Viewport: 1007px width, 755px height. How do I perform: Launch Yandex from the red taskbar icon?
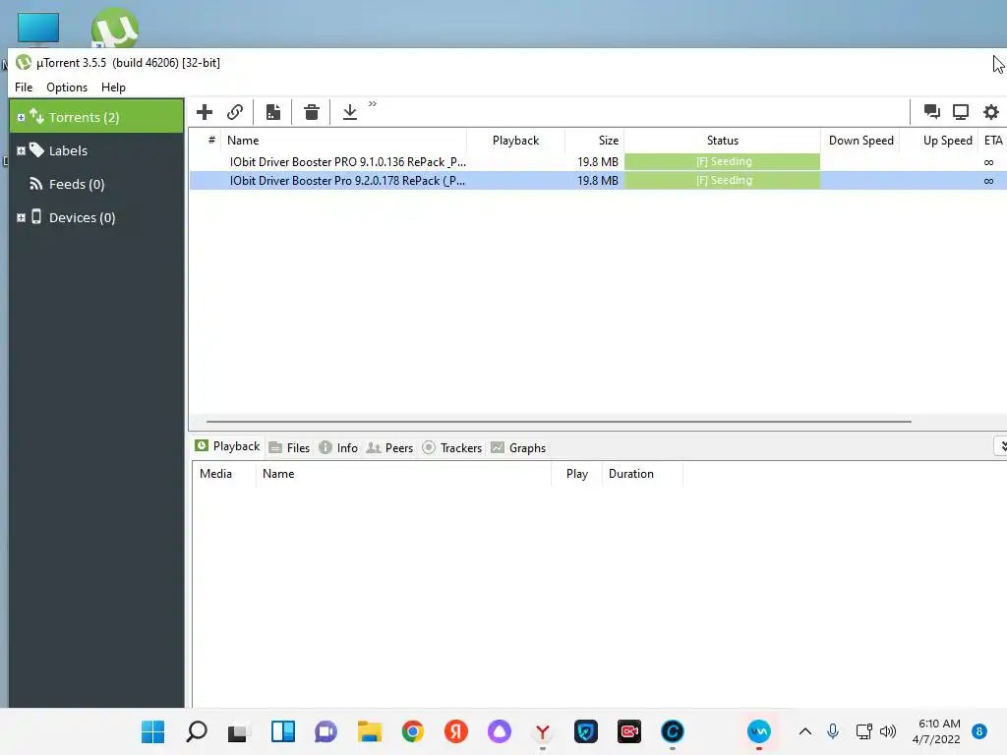coord(456,731)
